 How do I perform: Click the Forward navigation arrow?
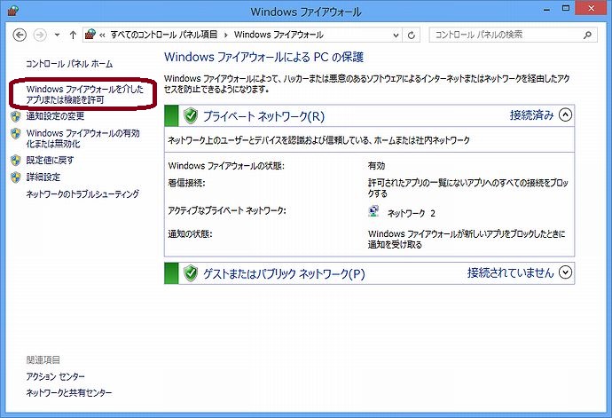coord(40,35)
